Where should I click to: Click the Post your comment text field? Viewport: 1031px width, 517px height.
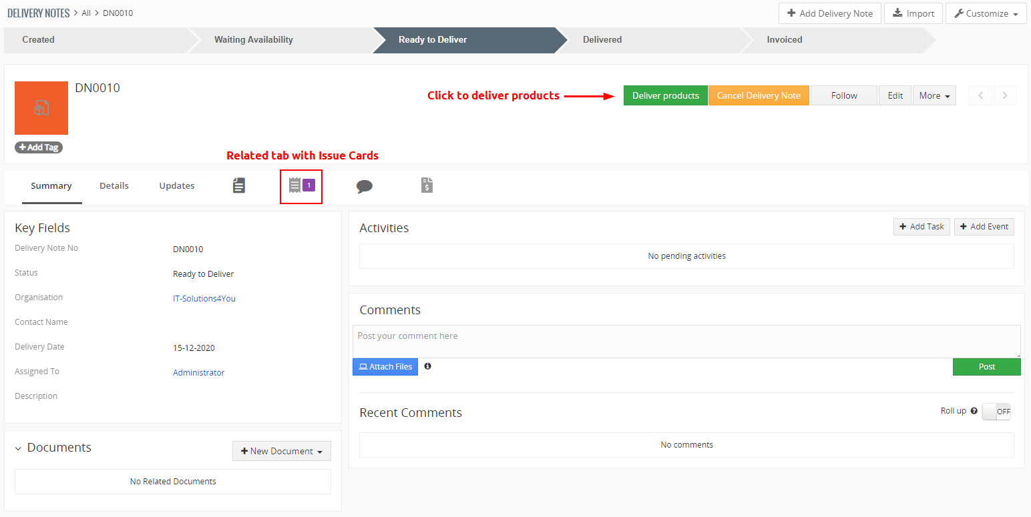[686, 341]
